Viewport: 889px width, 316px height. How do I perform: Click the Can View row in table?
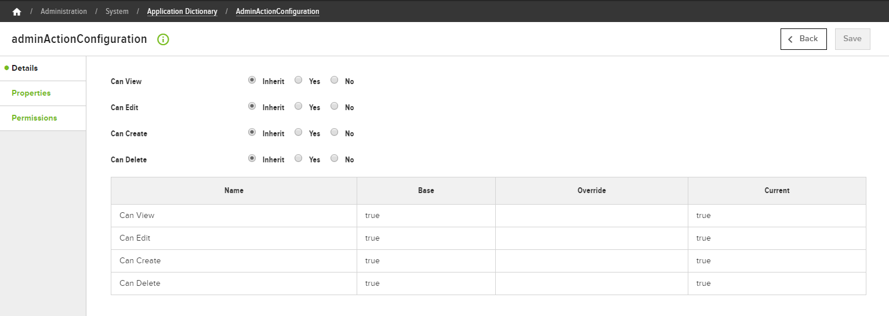[x=488, y=216]
